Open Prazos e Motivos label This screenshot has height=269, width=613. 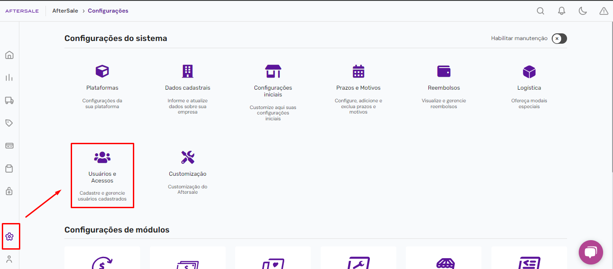pyautogui.click(x=358, y=88)
